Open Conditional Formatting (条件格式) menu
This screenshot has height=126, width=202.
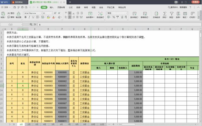coord(134,15)
